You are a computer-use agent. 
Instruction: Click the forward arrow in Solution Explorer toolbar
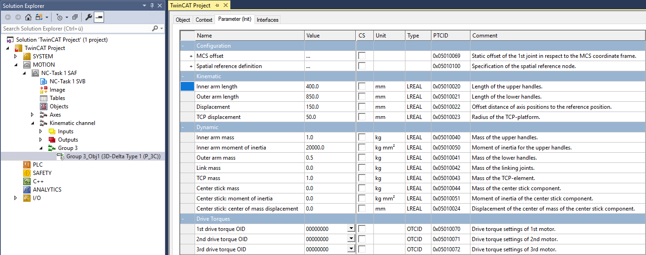[x=18, y=17]
